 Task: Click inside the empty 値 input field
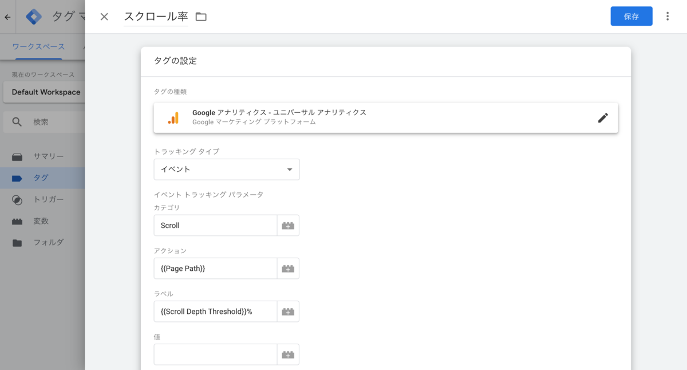215,354
